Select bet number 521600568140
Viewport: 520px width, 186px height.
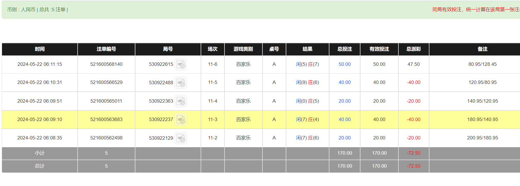106,64
